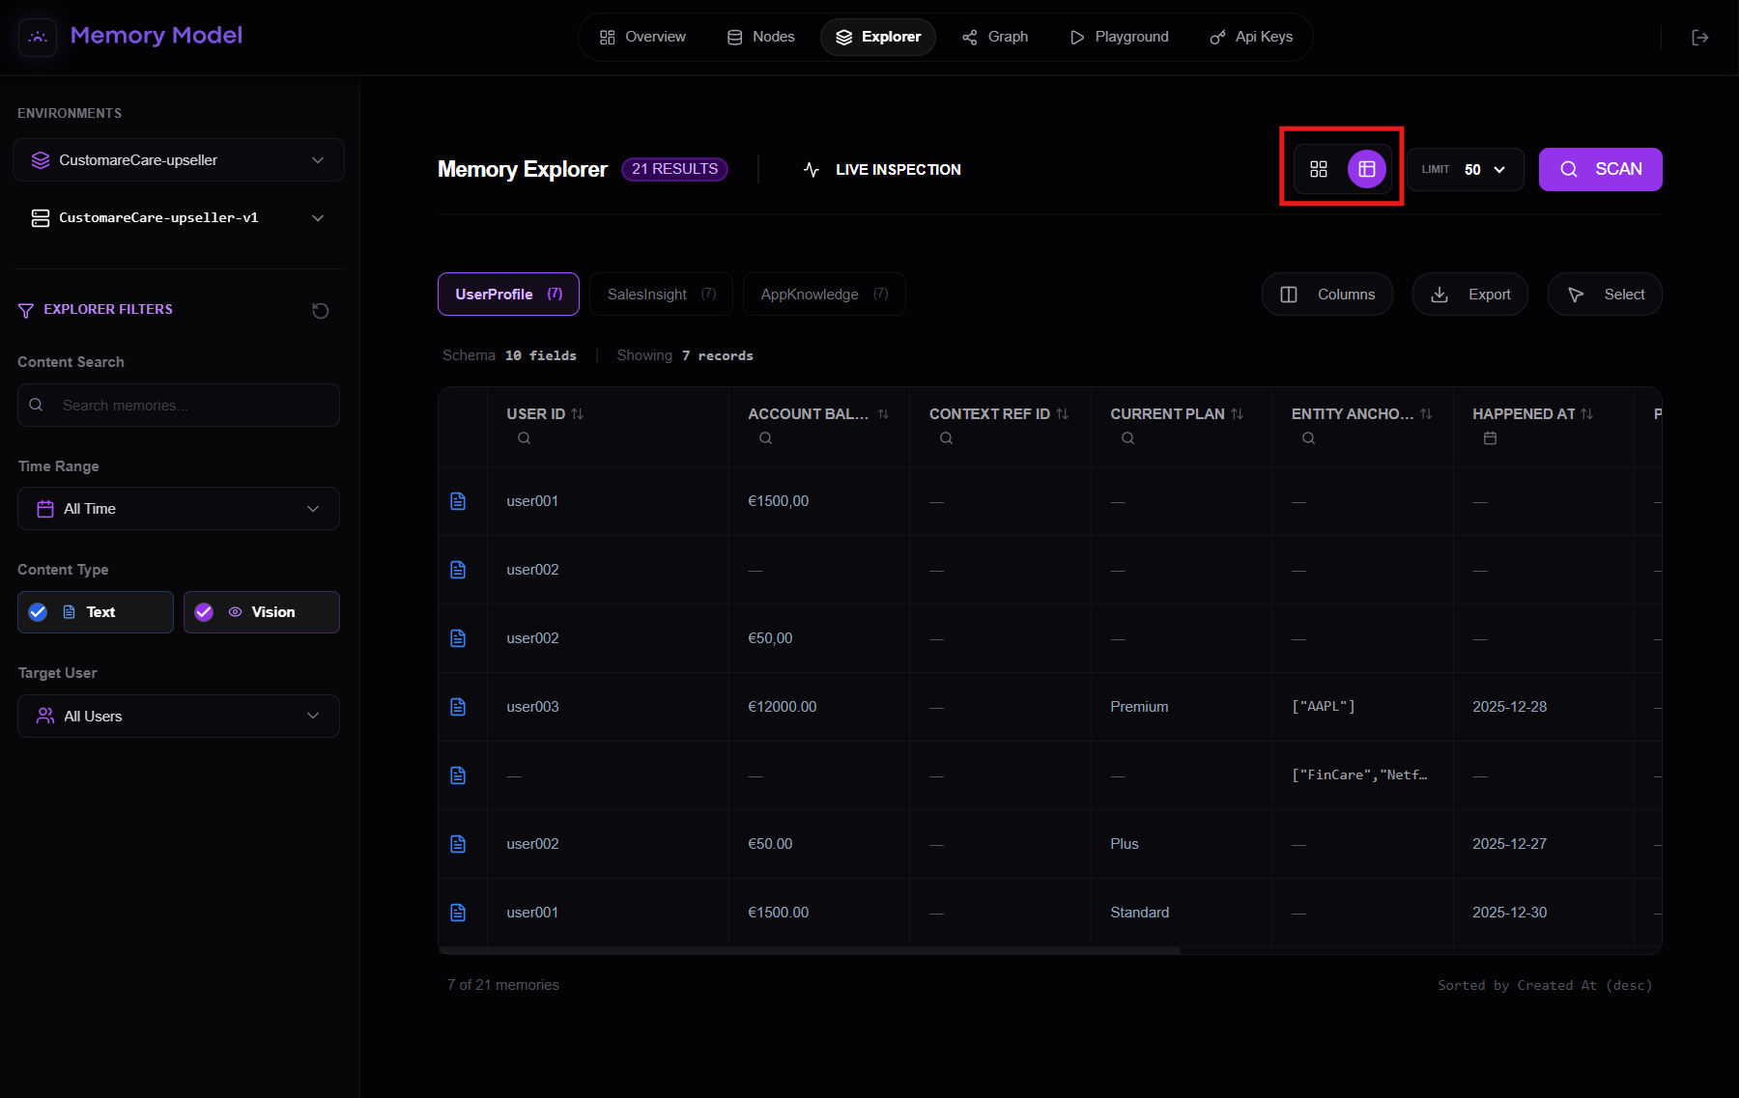Sort by Entity Anchor column arrows
This screenshot has width=1739, height=1098.
coord(1426,413)
